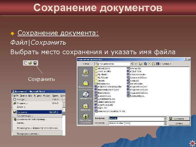Open the Сервис dropdown in the save dialog

pos(167,64)
